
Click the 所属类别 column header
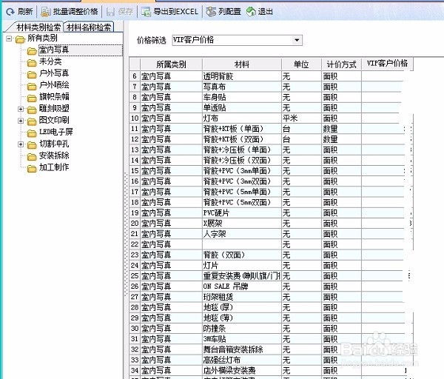click(171, 64)
